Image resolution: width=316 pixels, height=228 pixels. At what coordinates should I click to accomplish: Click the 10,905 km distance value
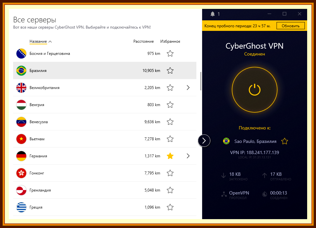click(151, 71)
